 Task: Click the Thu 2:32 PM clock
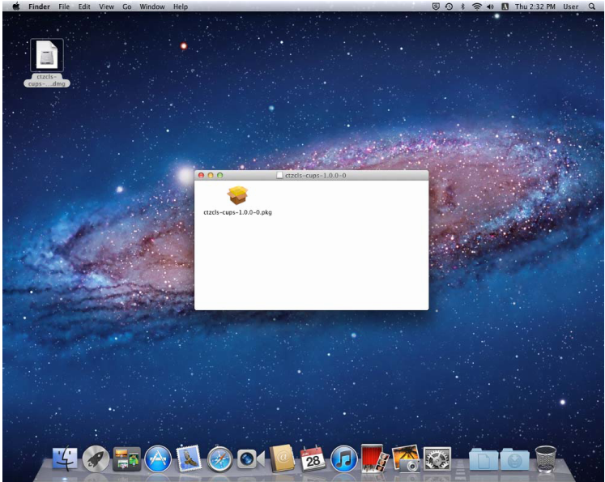535,6
